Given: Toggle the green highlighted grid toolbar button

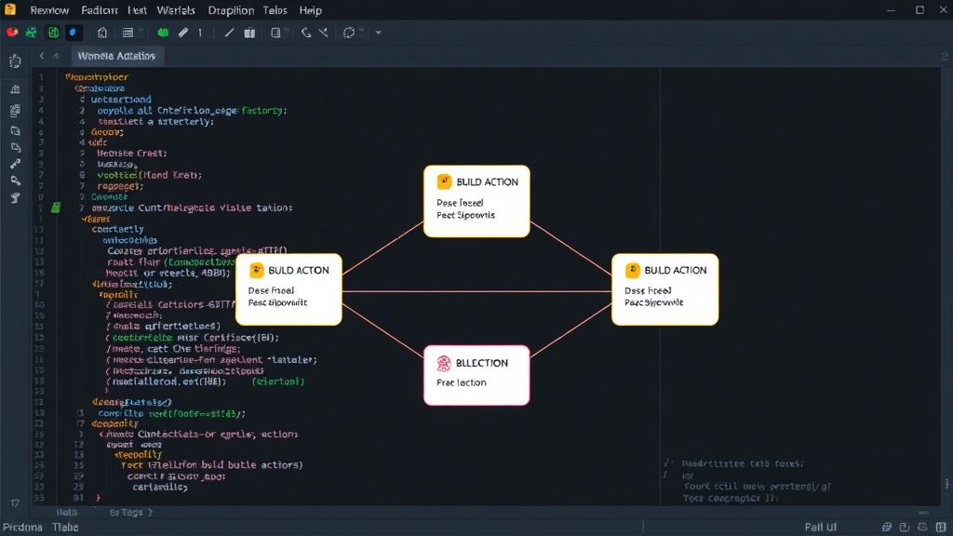Looking at the screenshot, I should pyautogui.click(x=53, y=33).
